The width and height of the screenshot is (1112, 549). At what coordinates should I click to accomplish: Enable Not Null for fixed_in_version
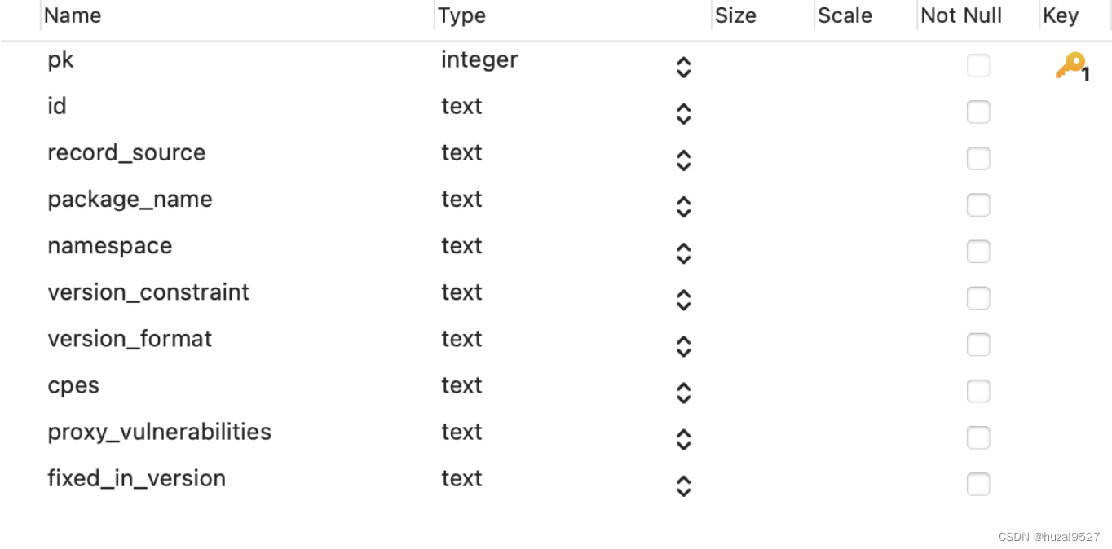point(978,484)
